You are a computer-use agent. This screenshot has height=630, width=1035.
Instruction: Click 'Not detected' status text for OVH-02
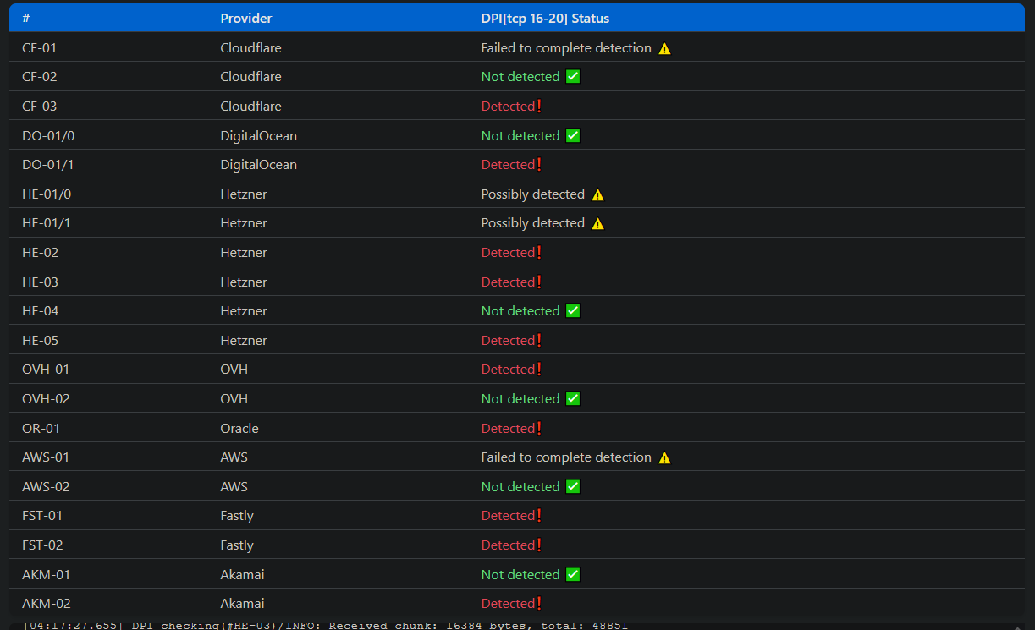tap(520, 398)
